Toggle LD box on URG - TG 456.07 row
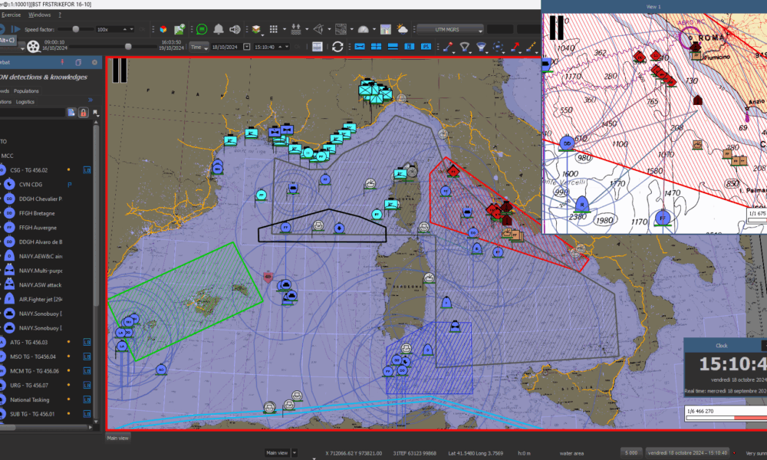 point(87,385)
